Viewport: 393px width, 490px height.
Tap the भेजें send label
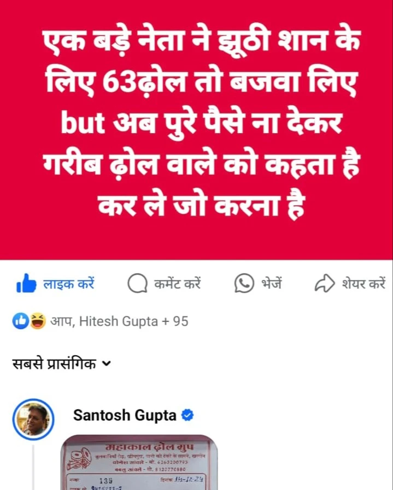tap(272, 284)
